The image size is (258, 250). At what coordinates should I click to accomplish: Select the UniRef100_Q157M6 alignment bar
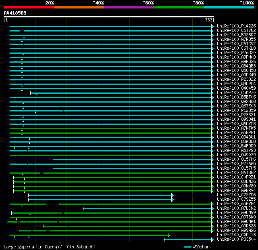[x=132, y=159]
